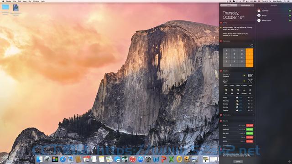Open Launchpad rocket icon in Dock
The height and width of the screenshot is (164, 292).
pyautogui.click(x=47, y=159)
